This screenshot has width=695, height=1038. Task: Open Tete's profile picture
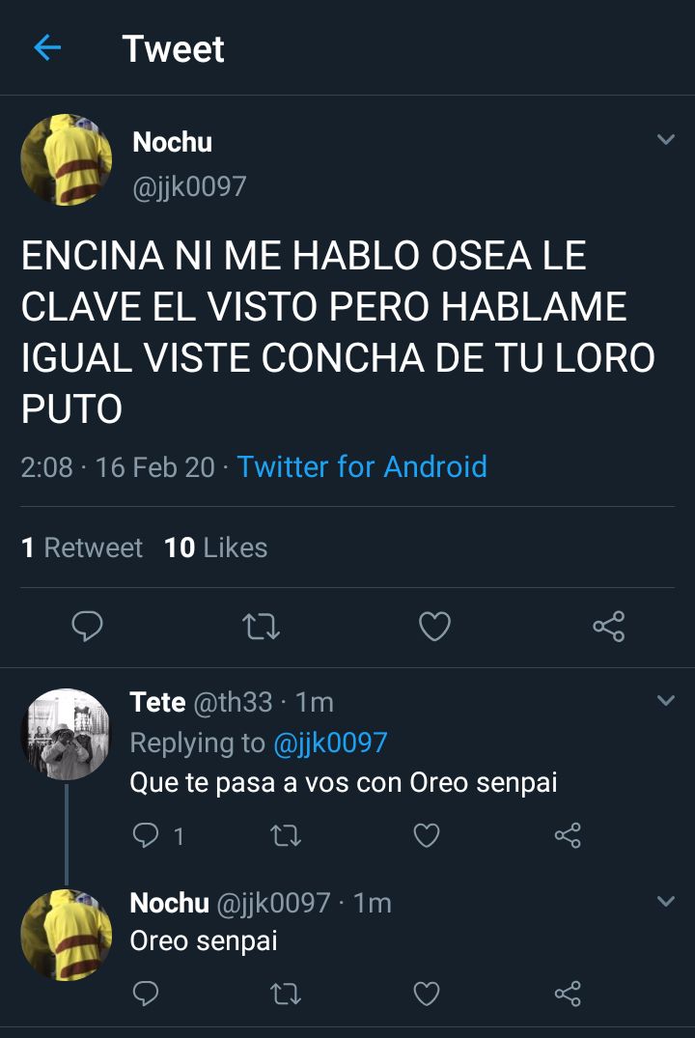tap(67, 734)
